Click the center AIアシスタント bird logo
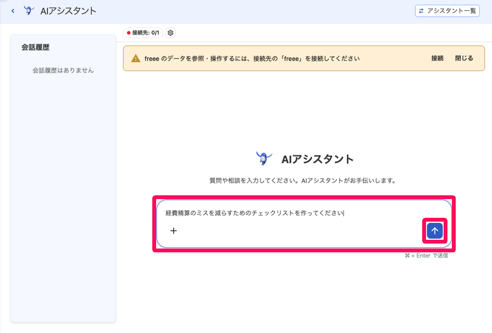Image resolution: width=492 pixels, height=333 pixels. pos(263,158)
